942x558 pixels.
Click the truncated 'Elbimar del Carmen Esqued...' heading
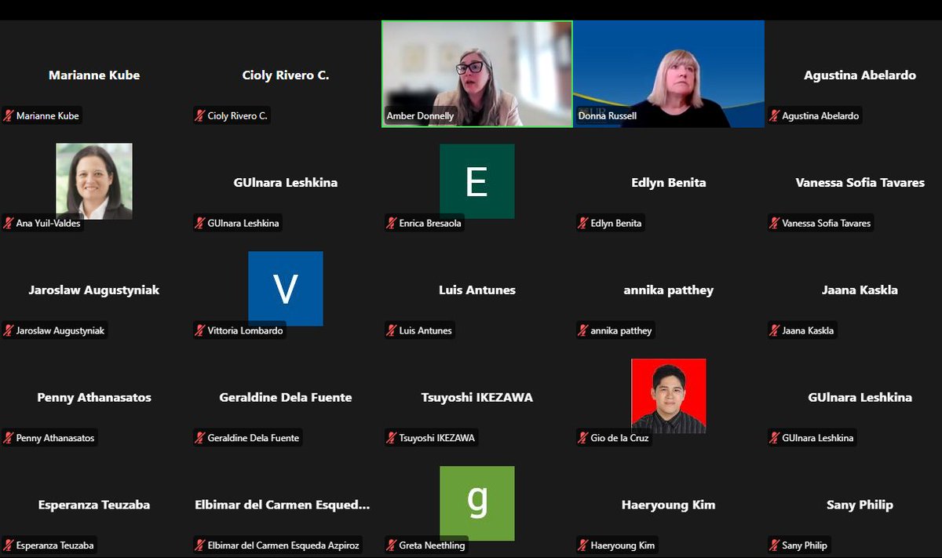pyautogui.click(x=283, y=505)
